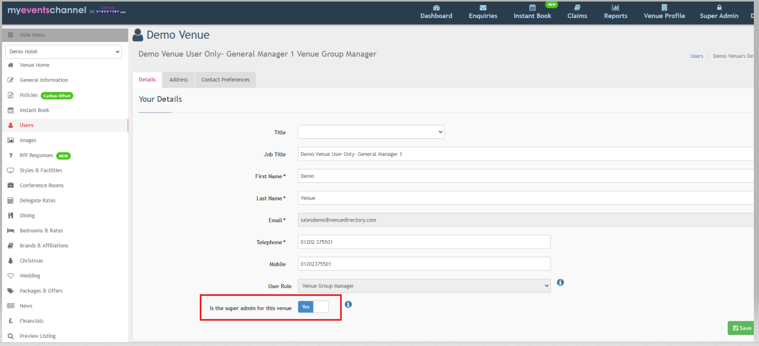Click the disabled Email field
759x346 pixels.
point(527,220)
